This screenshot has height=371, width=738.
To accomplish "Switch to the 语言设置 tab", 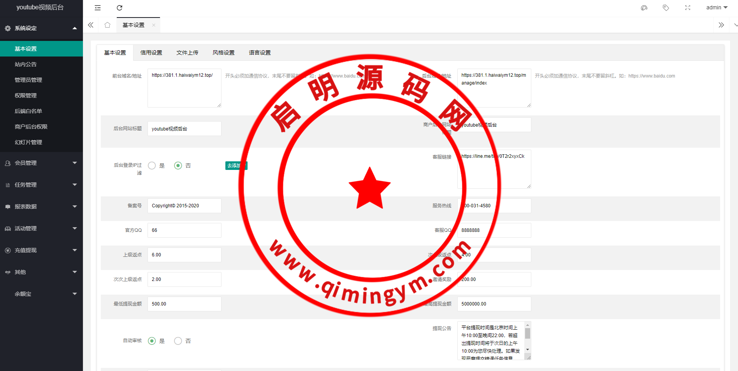I will tap(260, 53).
